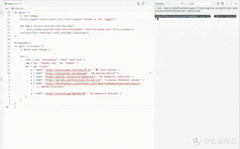The width and height of the screenshot is (240, 149).
Task: Follow the github.com/dioxus-community link
Action: pyautogui.click(x=70, y=77)
